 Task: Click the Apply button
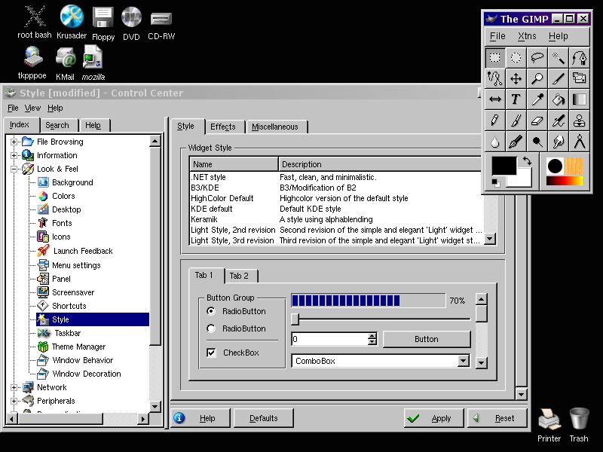433,418
